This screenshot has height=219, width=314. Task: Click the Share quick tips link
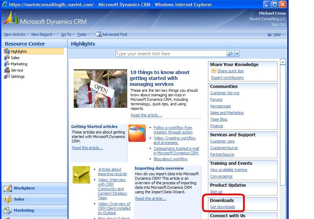(x=231, y=71)
